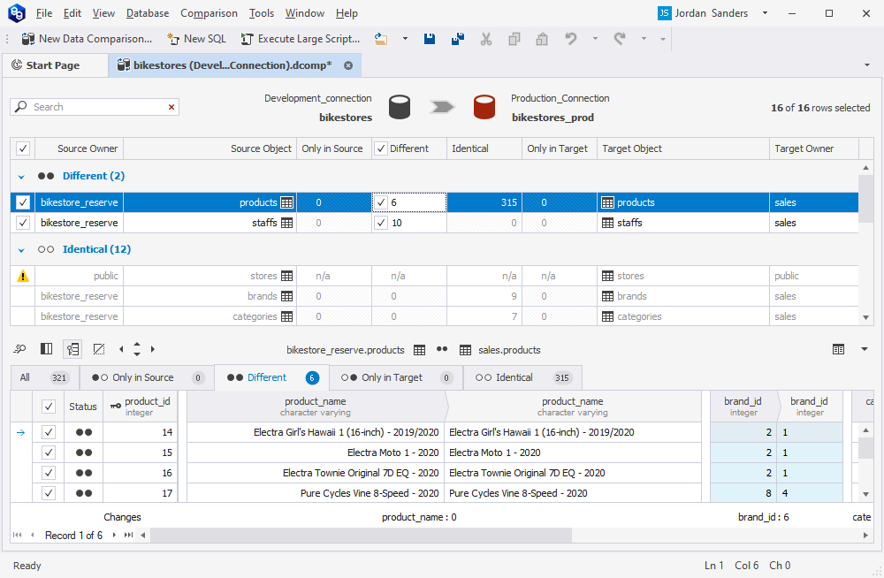Toggle Different checkbox with value 10

click(381, 223)
